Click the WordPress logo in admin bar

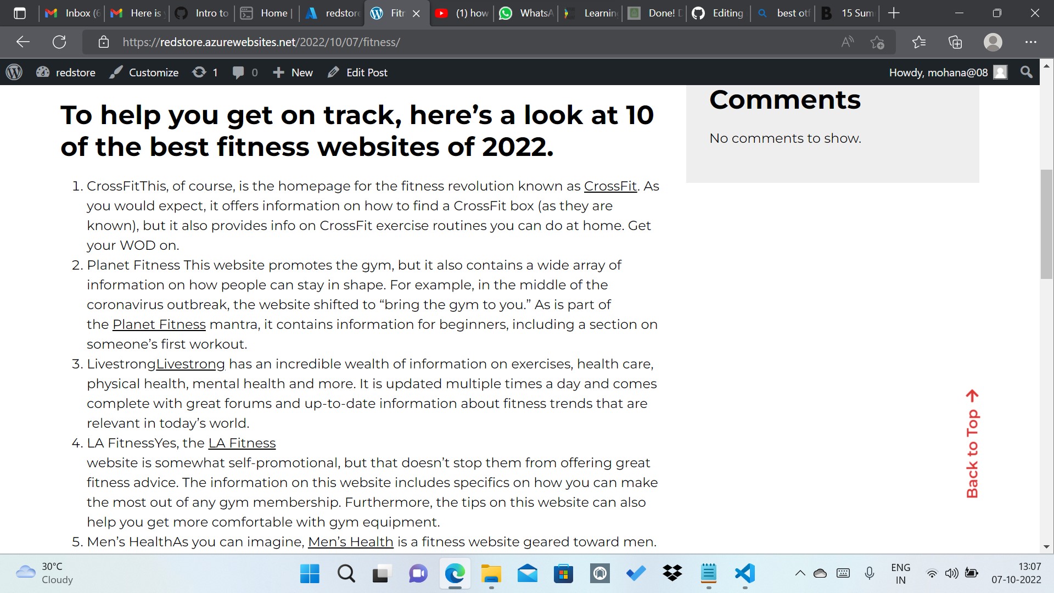coord(14,72)
